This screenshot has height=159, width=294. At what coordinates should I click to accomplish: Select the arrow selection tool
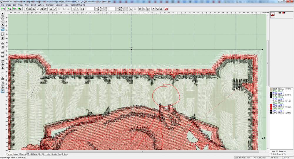[x=3, y=14]
